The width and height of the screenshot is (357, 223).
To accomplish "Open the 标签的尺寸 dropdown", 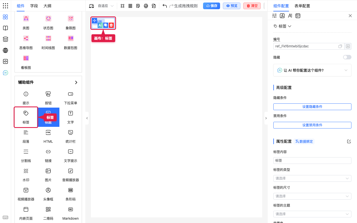I will click(312, 196).
